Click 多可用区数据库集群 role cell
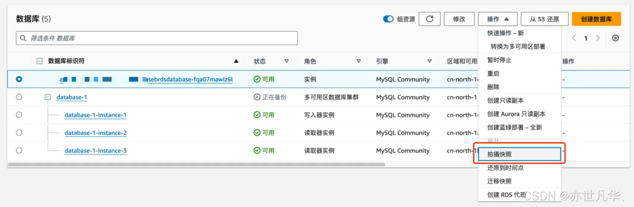Viewport: 634px width, 207px height. [331, 97]
